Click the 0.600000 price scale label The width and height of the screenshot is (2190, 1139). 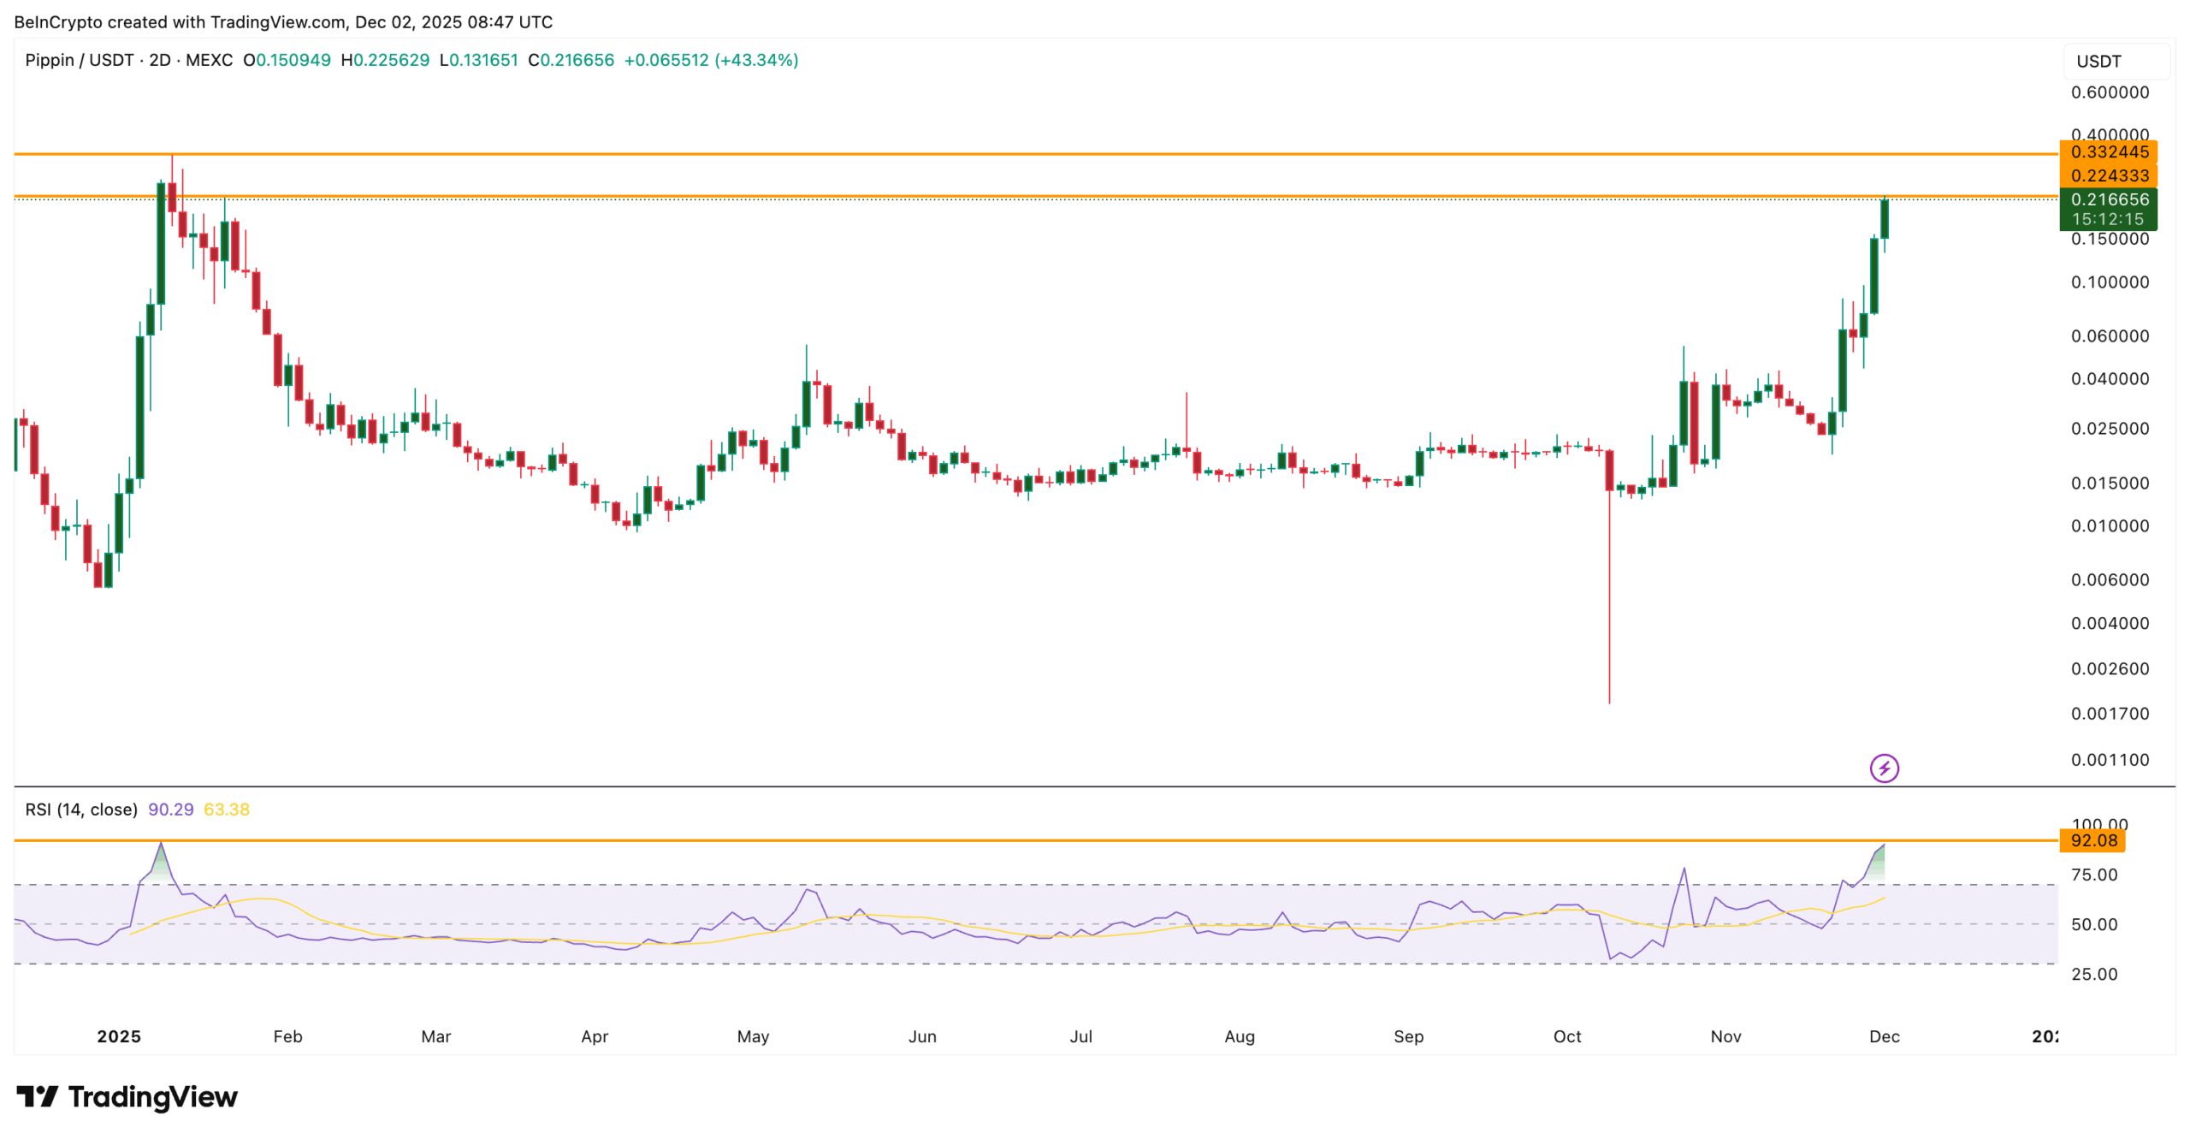coord(2110,92)
